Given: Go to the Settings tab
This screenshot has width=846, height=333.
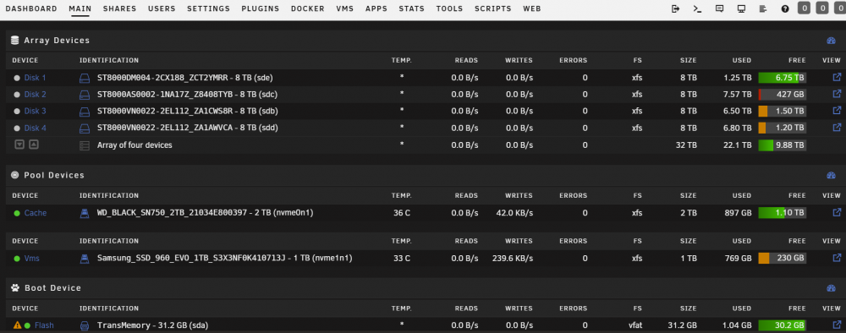Looking at the screenshot, I should click(208, 8).
